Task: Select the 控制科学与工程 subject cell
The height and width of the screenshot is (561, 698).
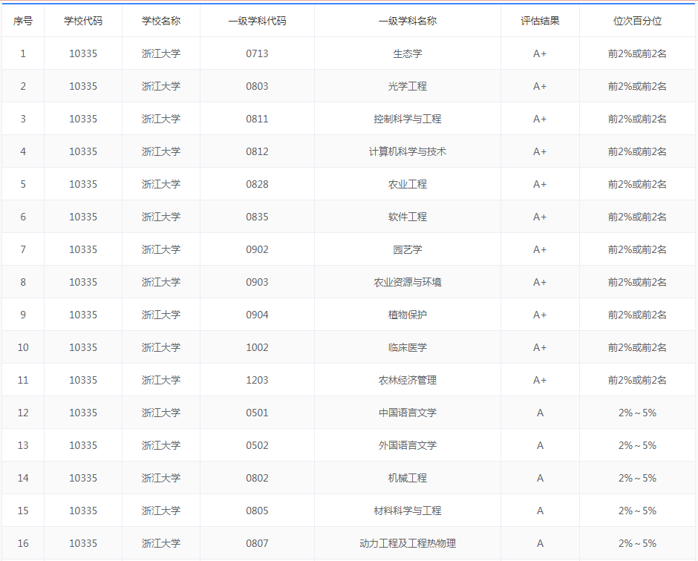Action: (408, 119)
